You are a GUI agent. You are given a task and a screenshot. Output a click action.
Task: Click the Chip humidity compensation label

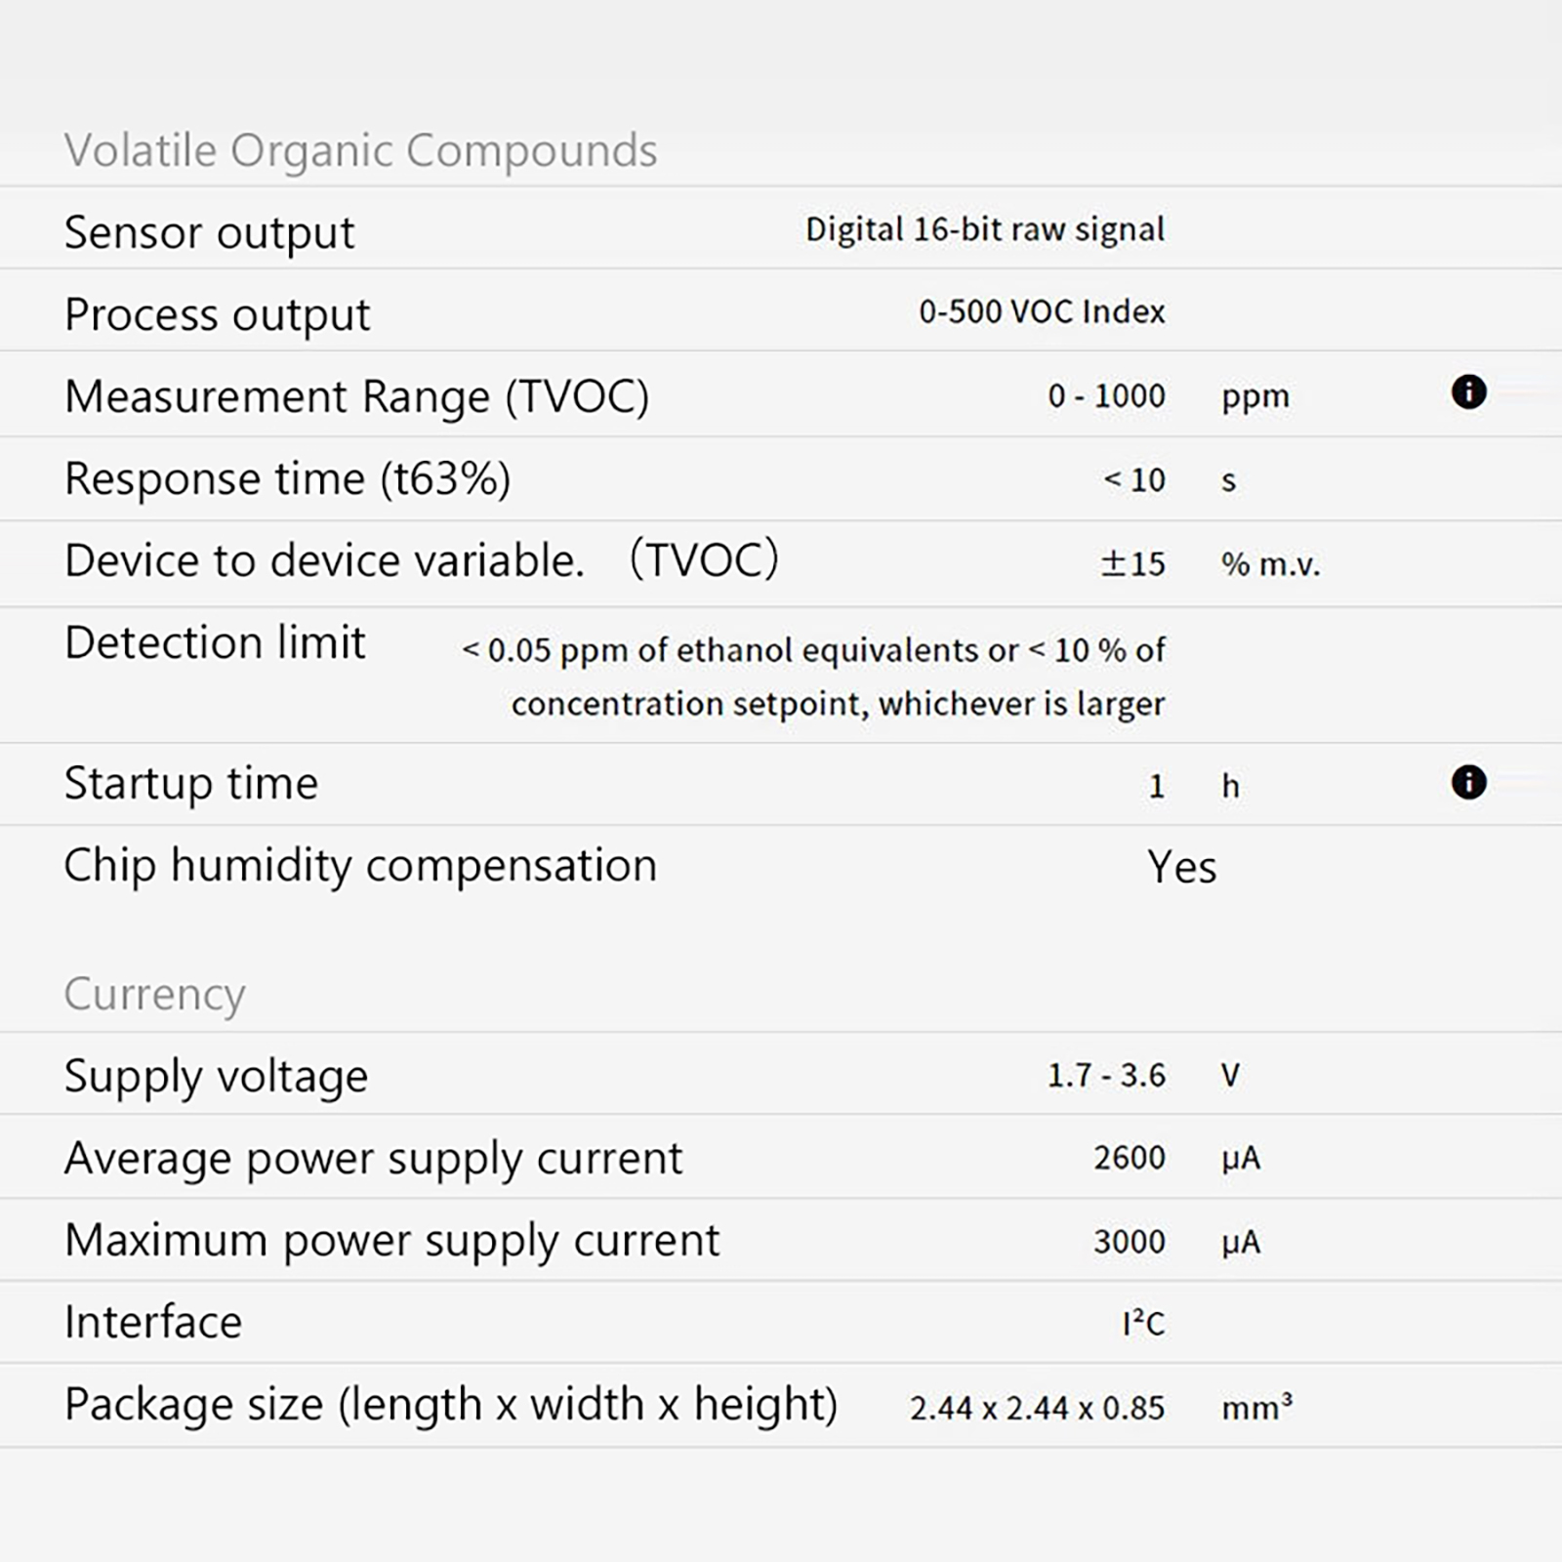click(360, 865)
